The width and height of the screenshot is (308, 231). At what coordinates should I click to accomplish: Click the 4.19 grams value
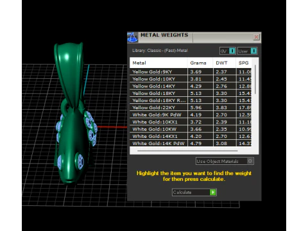(196, 115)
